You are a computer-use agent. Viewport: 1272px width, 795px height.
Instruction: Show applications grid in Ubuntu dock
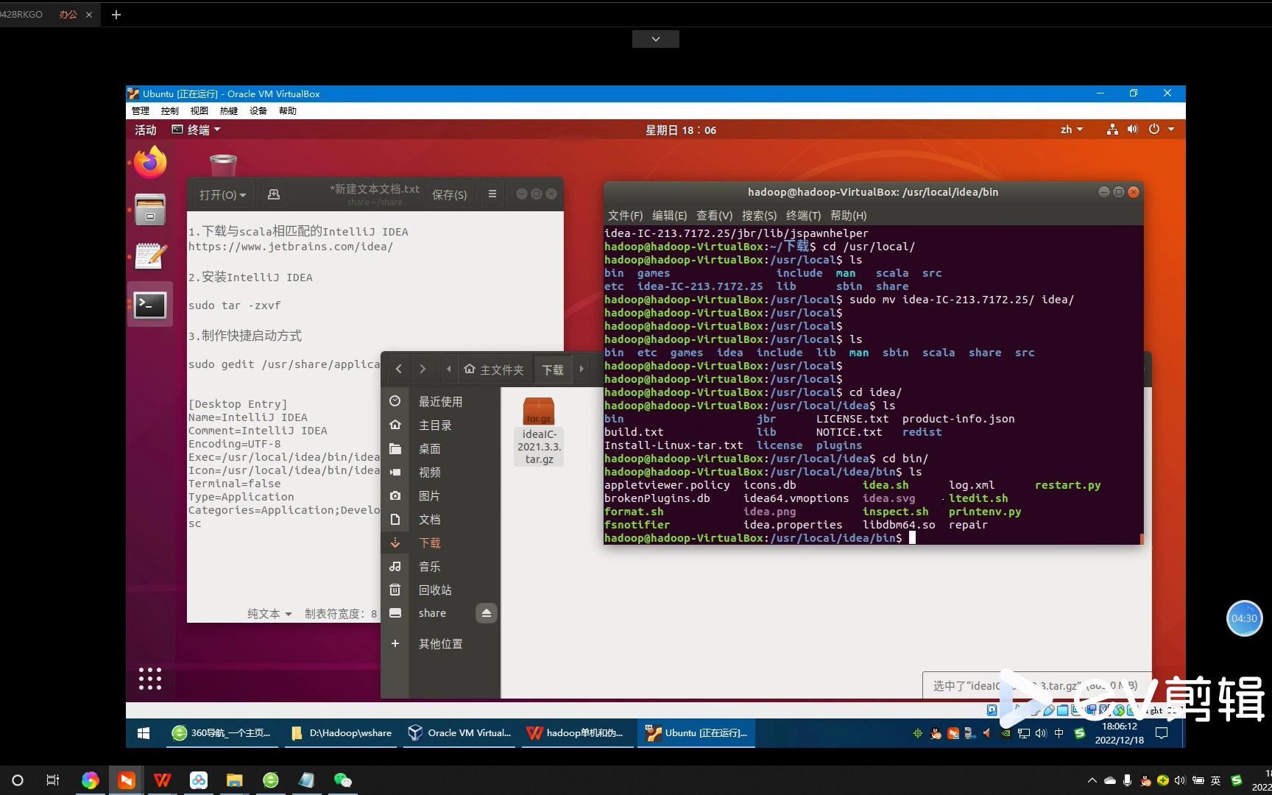click(x=150, y=679)
